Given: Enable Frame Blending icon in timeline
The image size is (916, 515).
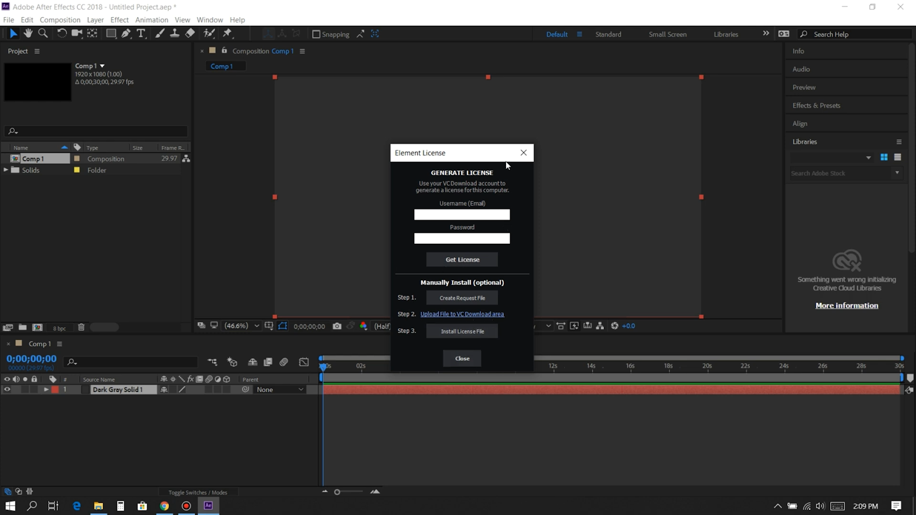Looking at the screenshot, I should [x=268, y=362].
